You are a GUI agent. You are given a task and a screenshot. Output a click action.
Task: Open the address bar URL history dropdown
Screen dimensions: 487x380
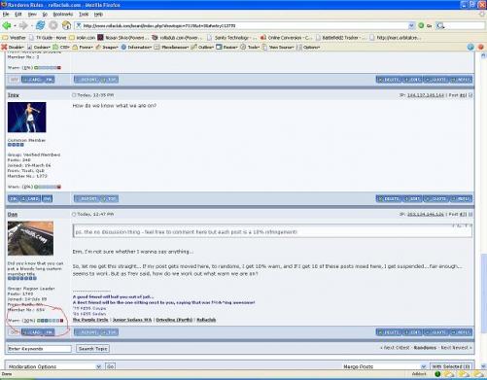pyautogui.click(x=411, y=25)
